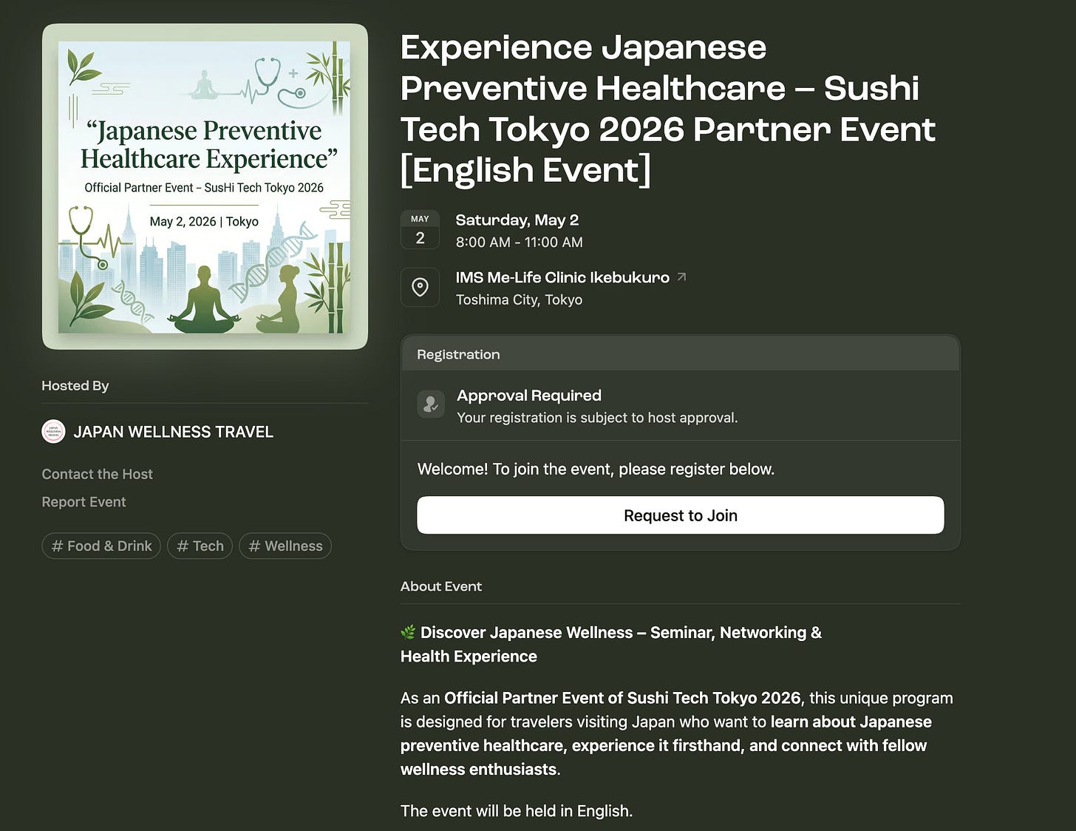Open the JAPAN WELLNESS TRAVEL host profile
This screenshot has width=1076, height=831.
tap(173, 432)
